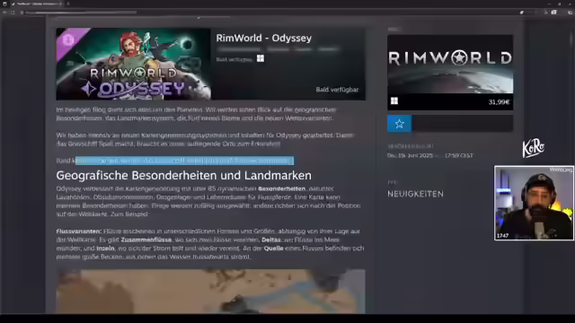
Task: Click the KoRo streamer logo overlay
Action: [533, 148]
